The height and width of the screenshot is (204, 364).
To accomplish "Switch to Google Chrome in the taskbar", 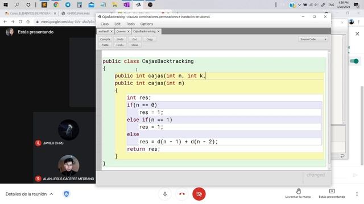I will (x=56, y=5).
